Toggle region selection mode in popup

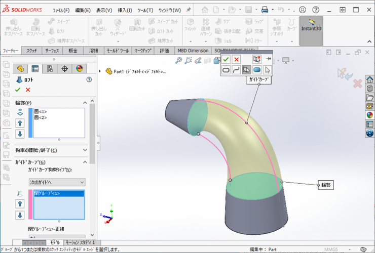[x=257, y=70]
